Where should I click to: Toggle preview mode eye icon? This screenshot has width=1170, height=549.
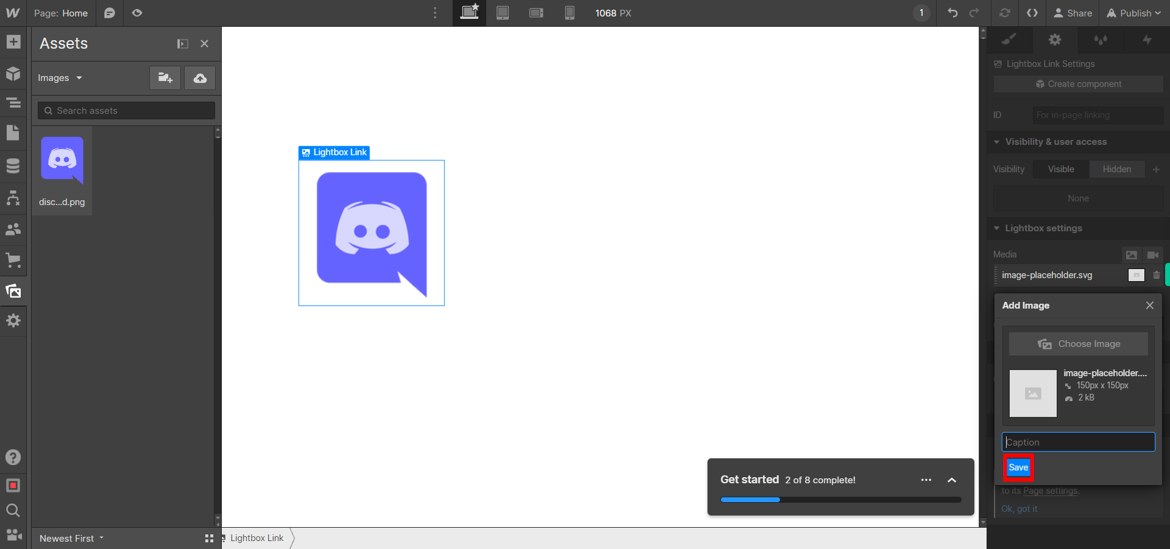[x=137, y=13]
